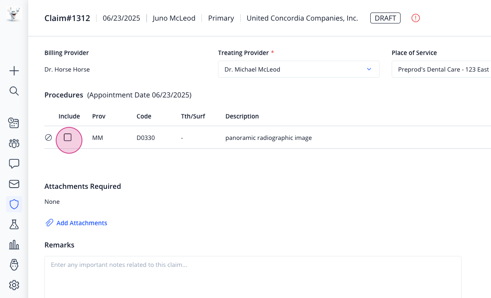
Task: Click the D0330 procedure code cell
Action: pos(146,138)
